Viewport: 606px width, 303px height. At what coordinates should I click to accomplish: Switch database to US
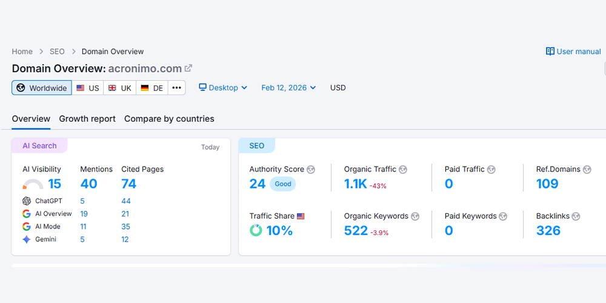pos(88,88)
